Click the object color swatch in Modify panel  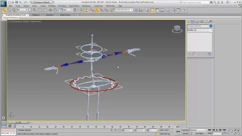tap(211, 26)
